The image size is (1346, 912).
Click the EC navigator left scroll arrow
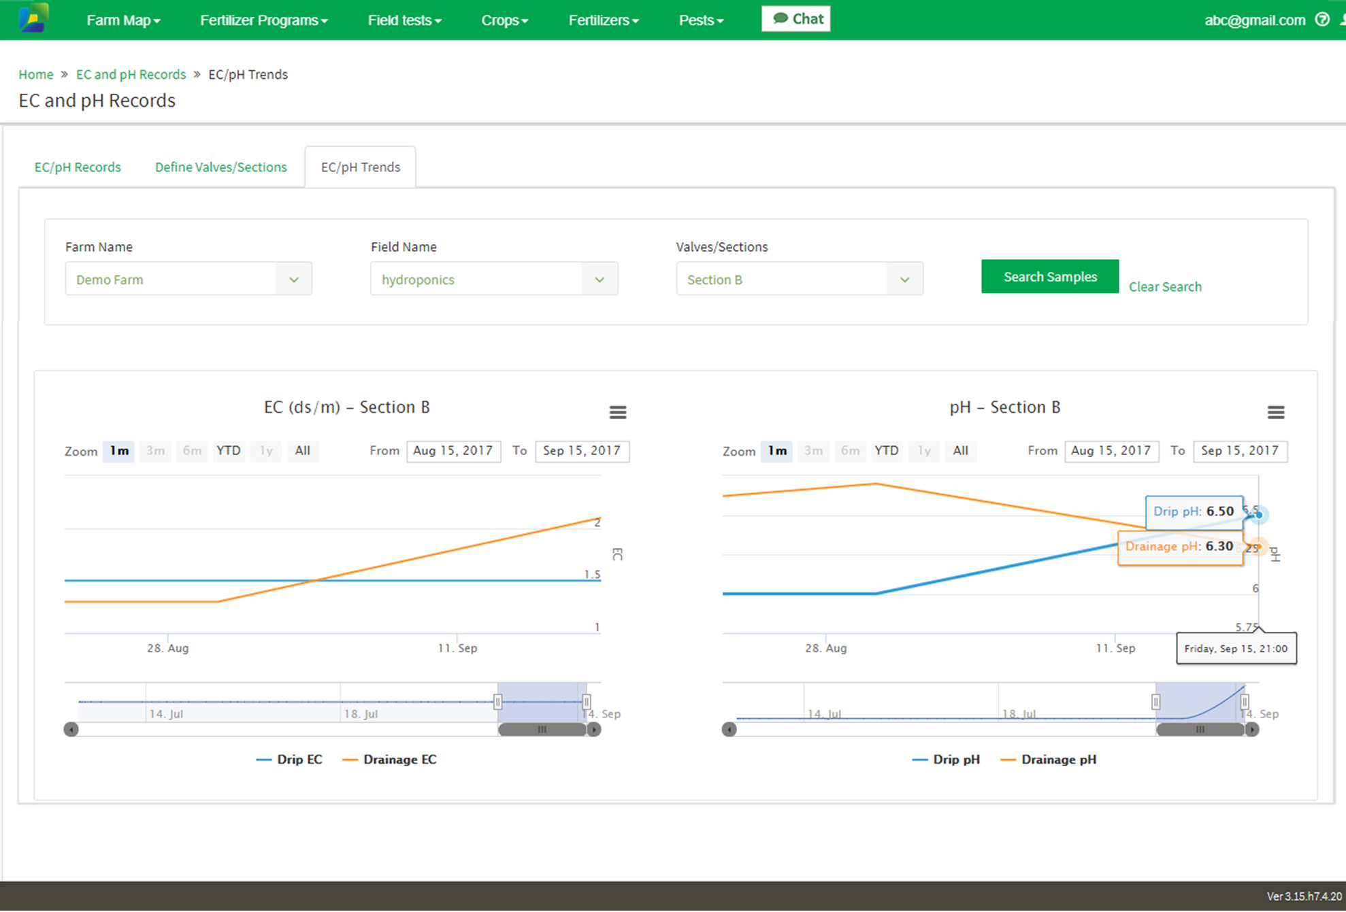click(x=71, y=730)
